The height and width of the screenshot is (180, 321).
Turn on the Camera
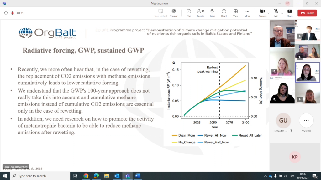(x=262, y=13)
